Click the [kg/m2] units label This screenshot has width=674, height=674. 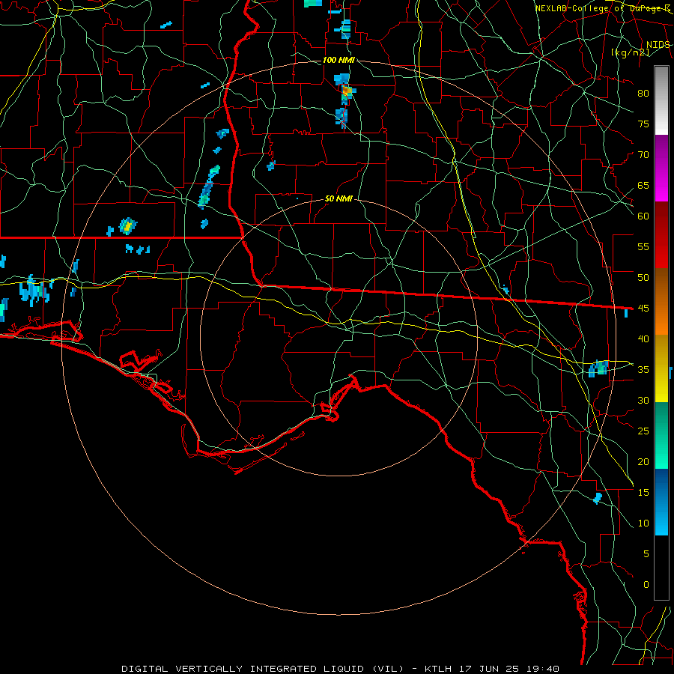click(x=630, y=52)
